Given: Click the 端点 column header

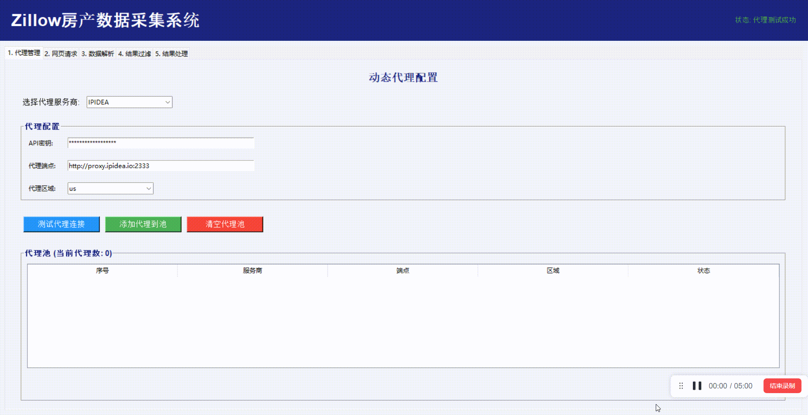Looking at the screenshot, I should (x=403, y=271).
